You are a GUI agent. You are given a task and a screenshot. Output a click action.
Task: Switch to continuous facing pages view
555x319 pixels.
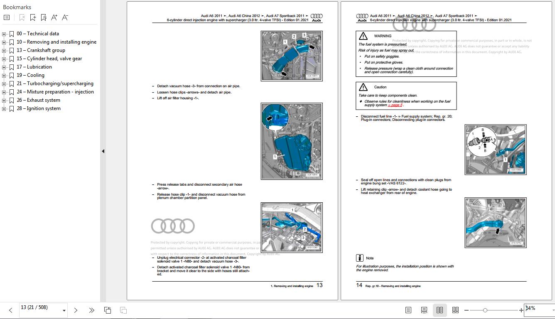pyautogui.click(x=455, y=310)
